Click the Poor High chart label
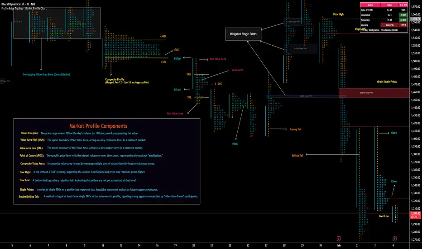 338,14
